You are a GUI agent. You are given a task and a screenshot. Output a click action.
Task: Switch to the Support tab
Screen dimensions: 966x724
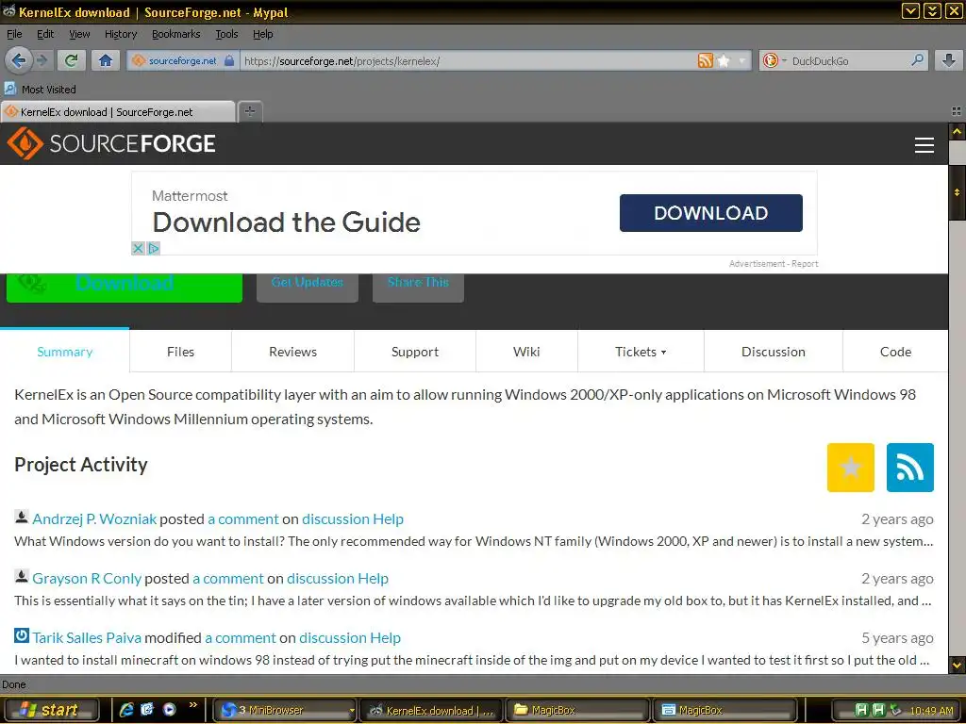(x=415, y=352)
